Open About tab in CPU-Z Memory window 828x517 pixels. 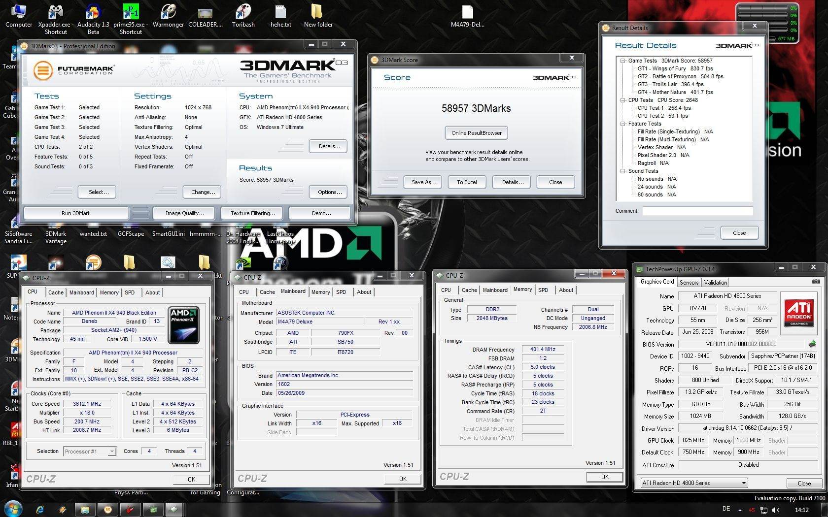pos(566,290)
